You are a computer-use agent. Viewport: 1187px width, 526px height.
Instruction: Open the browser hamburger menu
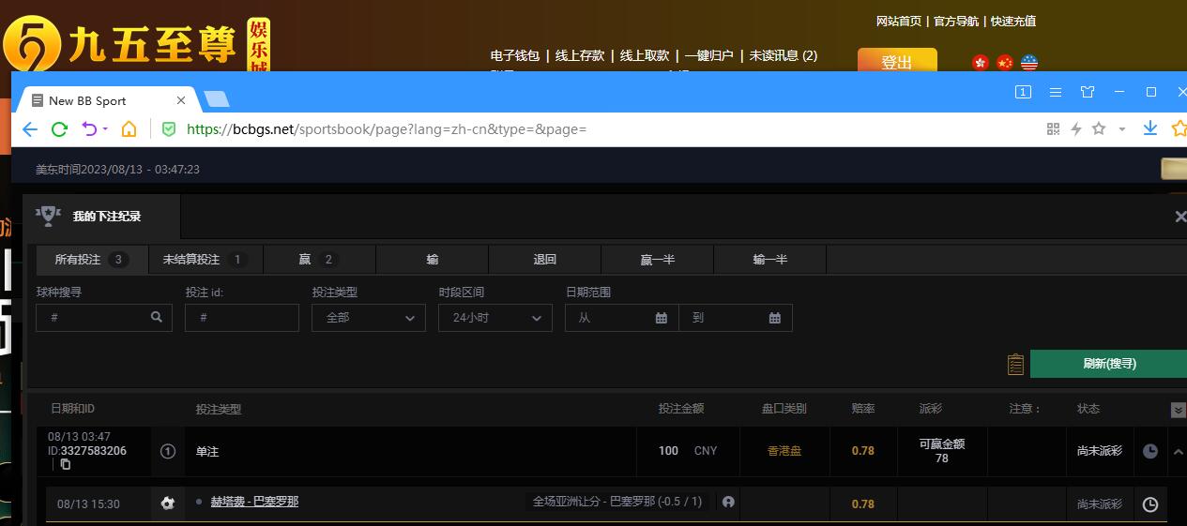click(x=1056, y=92)
